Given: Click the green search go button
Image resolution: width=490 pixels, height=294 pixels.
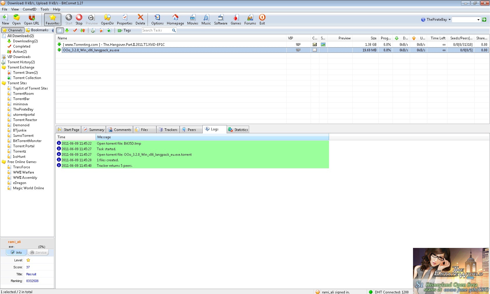Looking at the screenshot, I should [x=484, y=20].
